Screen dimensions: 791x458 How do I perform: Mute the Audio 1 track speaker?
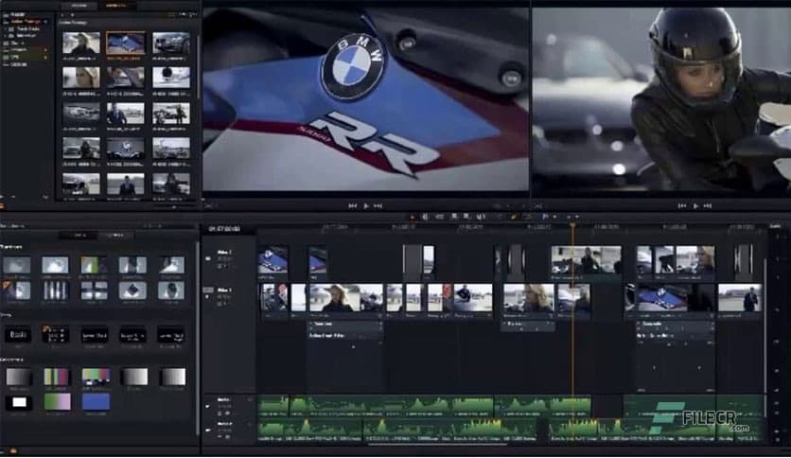tap(208, 406)
